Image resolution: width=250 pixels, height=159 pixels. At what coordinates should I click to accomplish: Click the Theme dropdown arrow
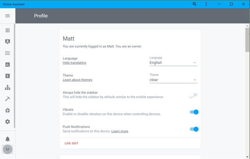point(195,80)
